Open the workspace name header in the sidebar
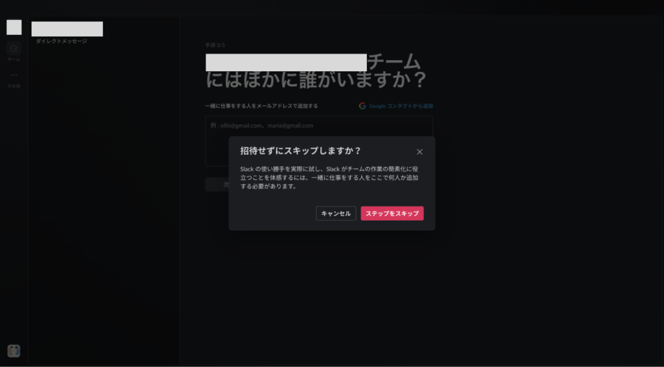 (67, 29)
